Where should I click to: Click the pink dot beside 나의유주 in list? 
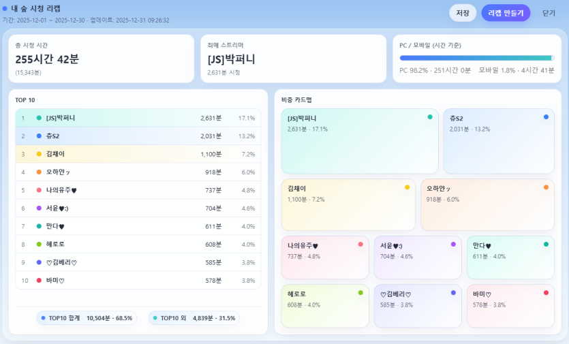click(39, 190)
